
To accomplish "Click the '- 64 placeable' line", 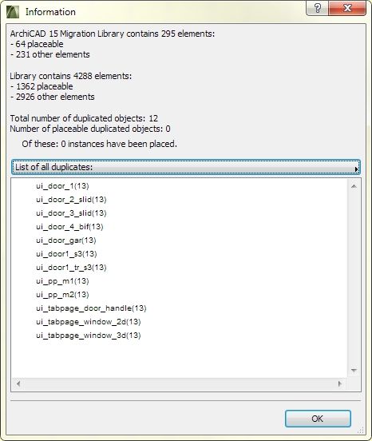I will [x=37, y=44].
